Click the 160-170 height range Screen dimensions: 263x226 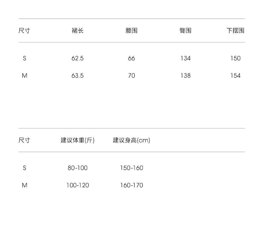(131, 185)
